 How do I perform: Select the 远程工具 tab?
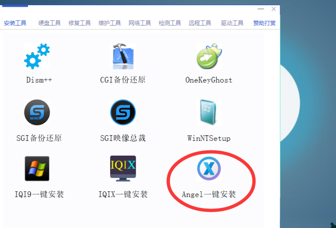[200, 23]
